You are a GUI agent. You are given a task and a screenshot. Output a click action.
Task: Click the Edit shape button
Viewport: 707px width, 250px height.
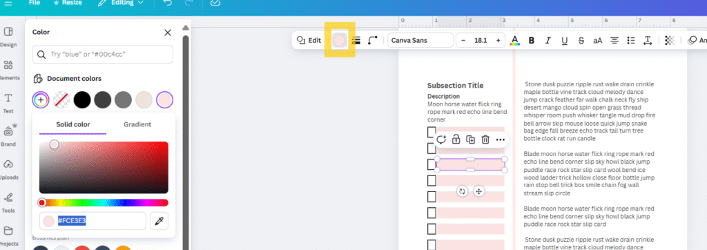pyautogui.click(x=309, y=40)
